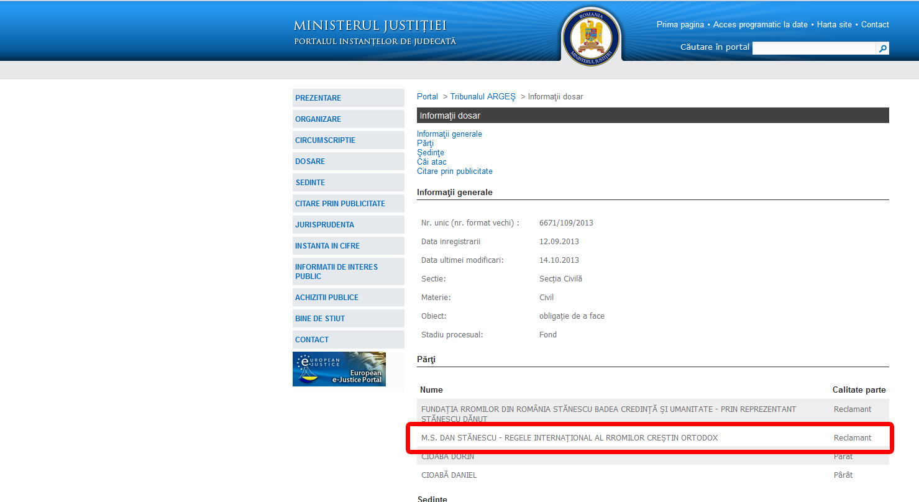Click the search magnifier icon

pyautogui.click(x=883, y=47)
